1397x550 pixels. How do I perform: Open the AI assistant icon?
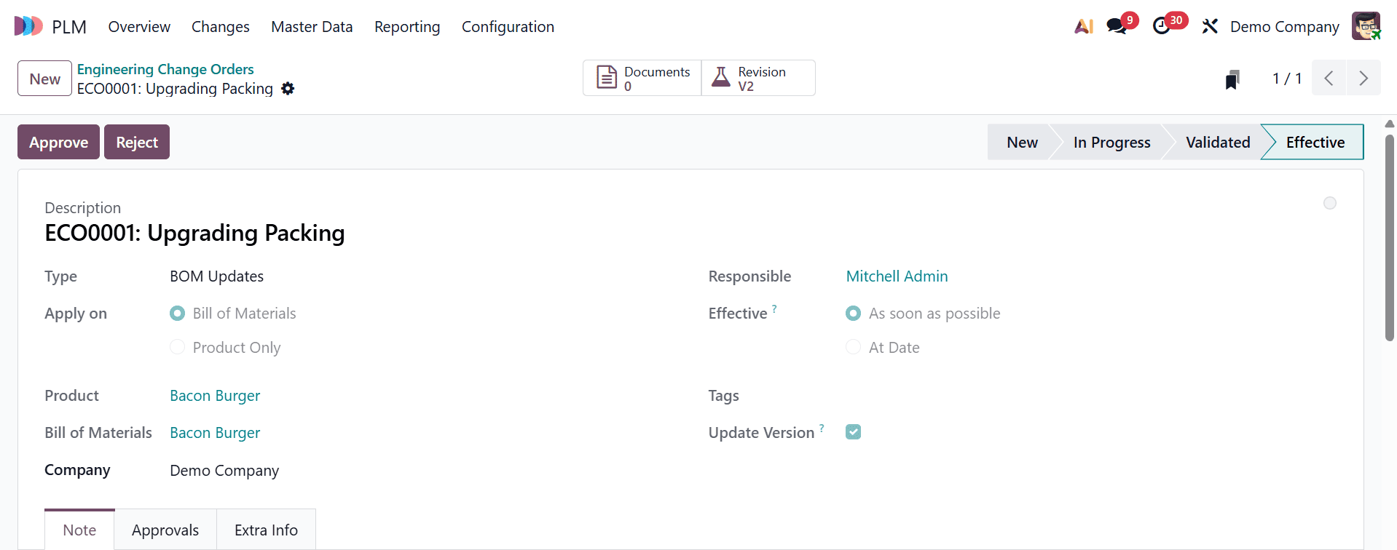click(x=1084, y=26)
